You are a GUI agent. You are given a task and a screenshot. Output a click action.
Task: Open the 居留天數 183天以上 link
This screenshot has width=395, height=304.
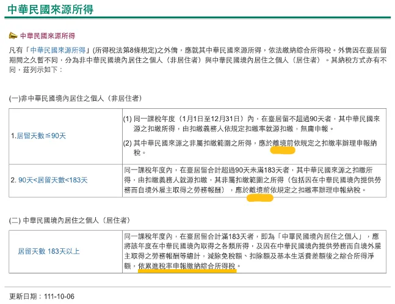point(49,251)
